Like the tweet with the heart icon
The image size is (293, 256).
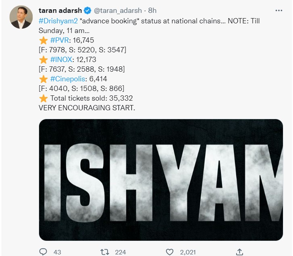coord(170,252)
